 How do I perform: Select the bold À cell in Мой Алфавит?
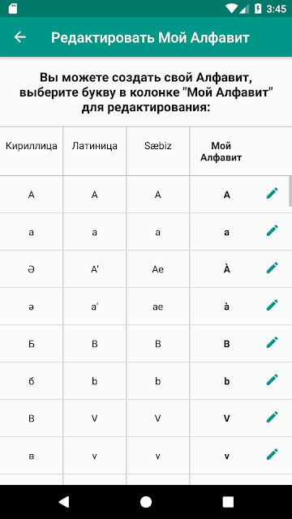(227, 269)
